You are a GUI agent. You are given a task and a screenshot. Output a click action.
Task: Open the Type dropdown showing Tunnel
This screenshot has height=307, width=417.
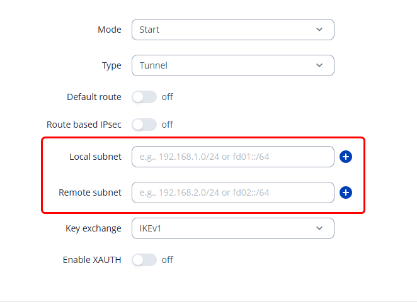point(232,65)
